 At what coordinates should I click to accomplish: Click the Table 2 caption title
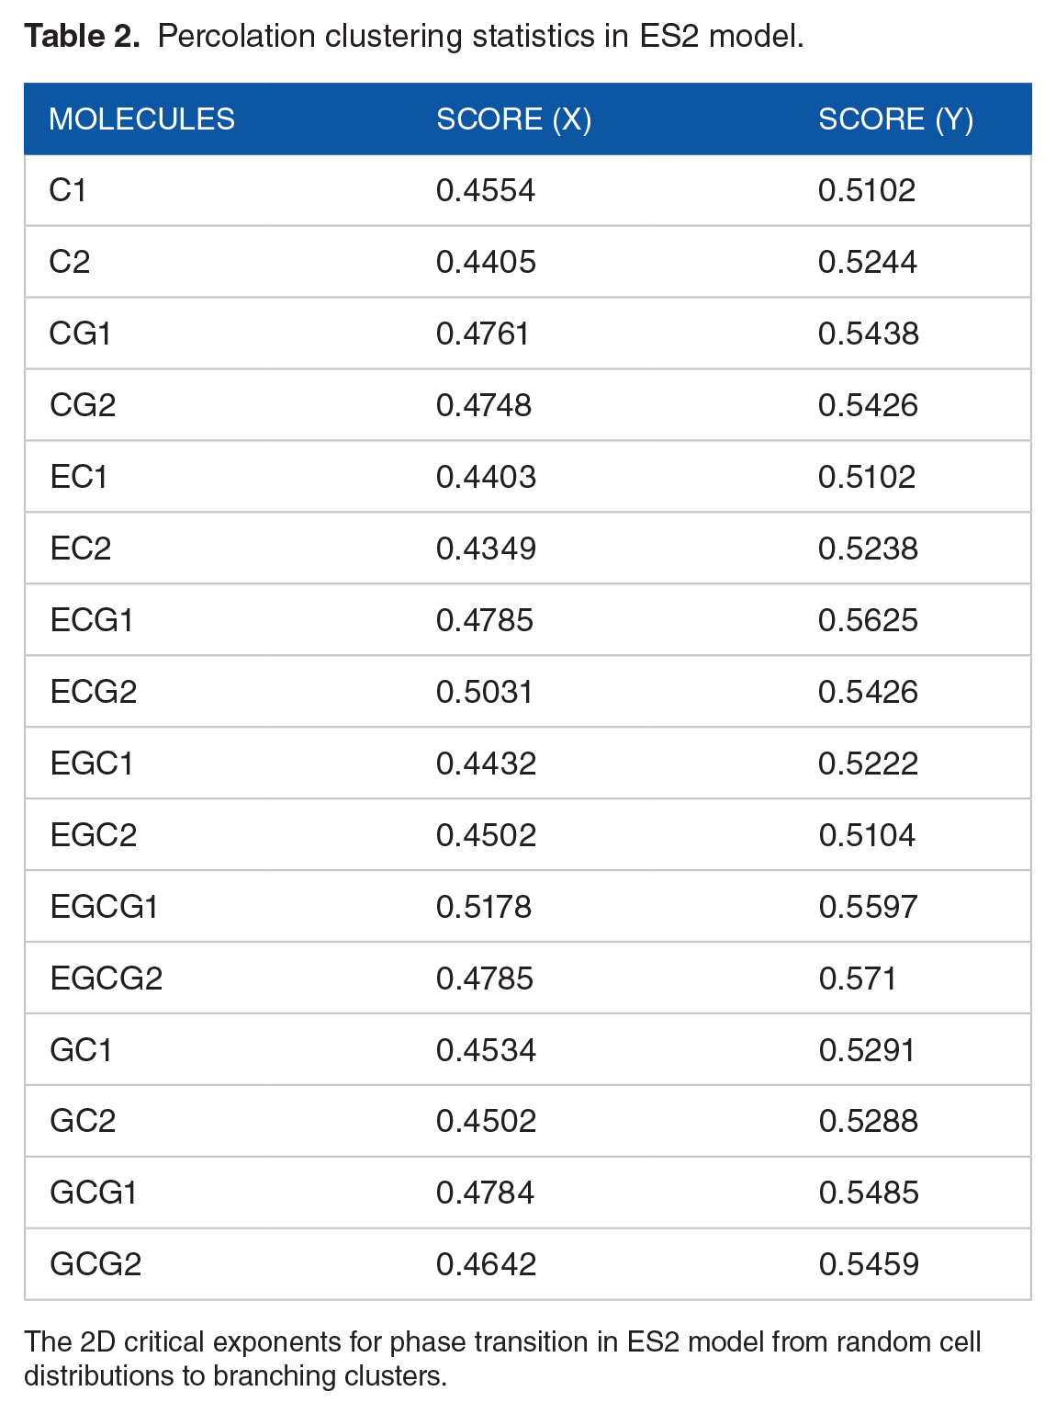(x=413, y=37)
